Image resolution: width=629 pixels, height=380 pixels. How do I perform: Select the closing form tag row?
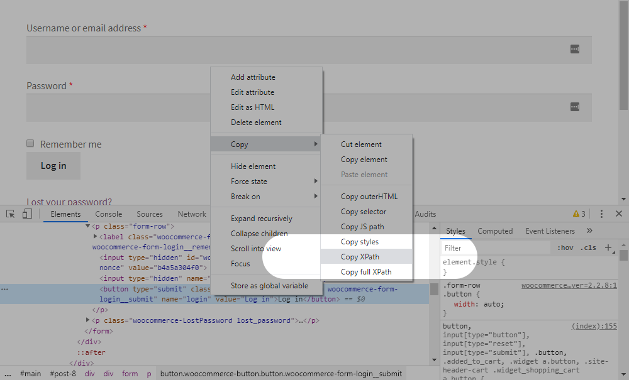99,331
